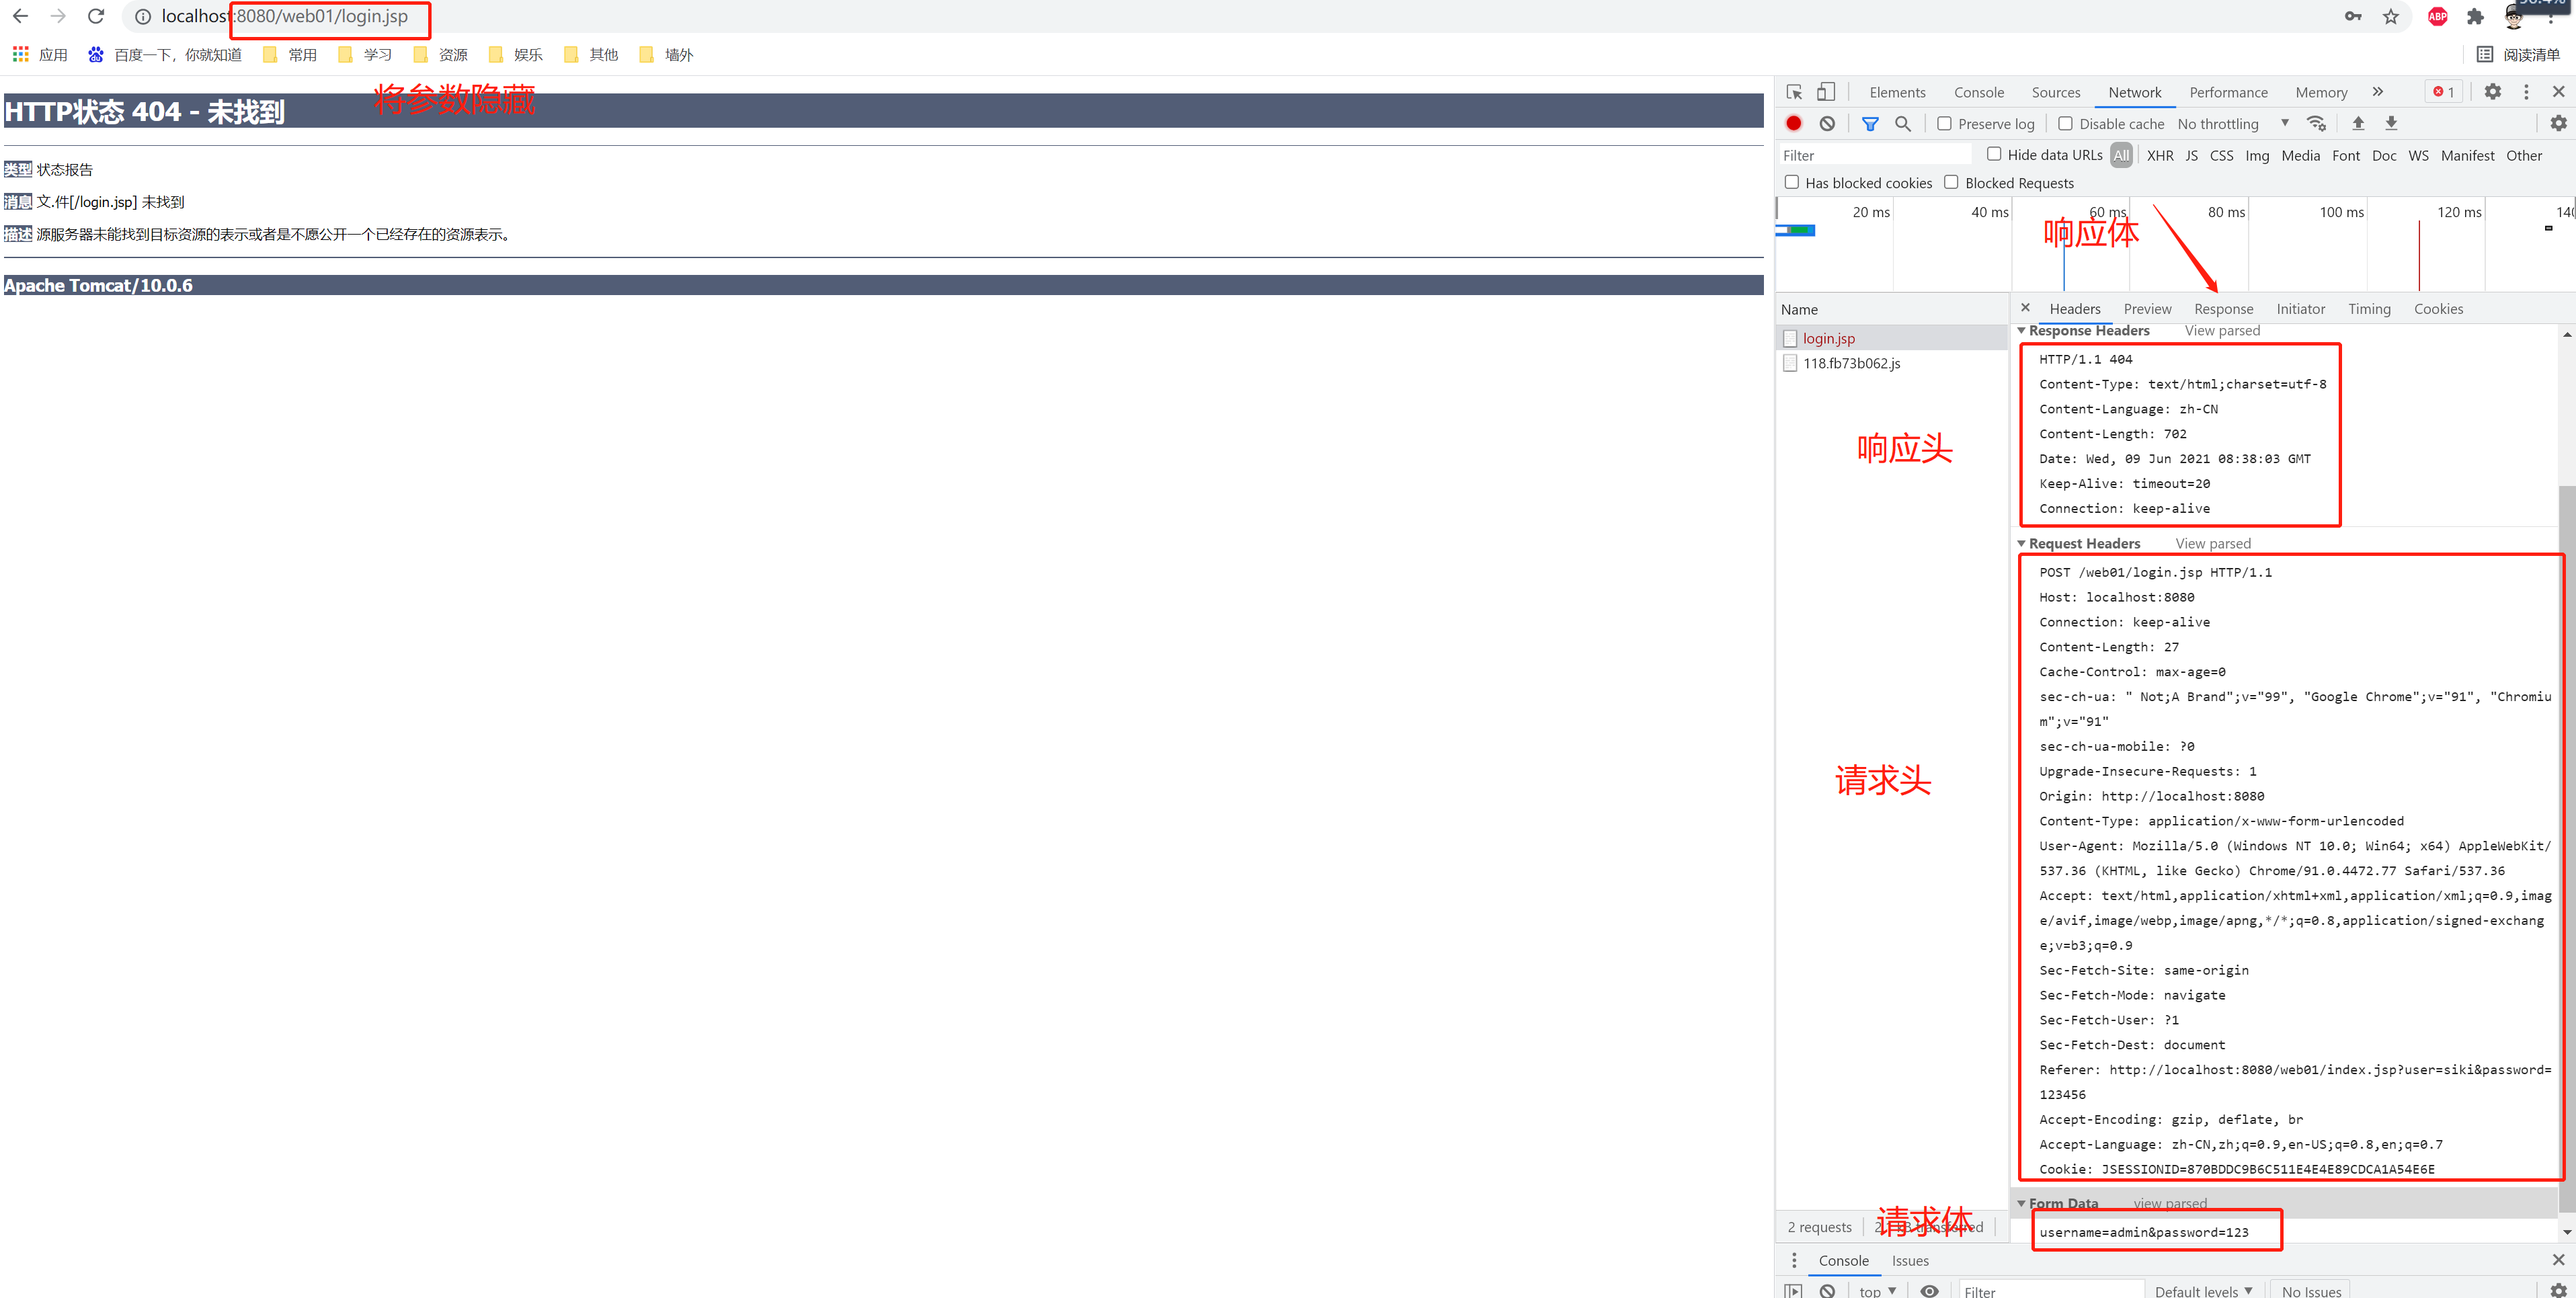Bookmark page with the star icon
This screenshot has height=1298, width=2576.
[x=2390, y=17]
